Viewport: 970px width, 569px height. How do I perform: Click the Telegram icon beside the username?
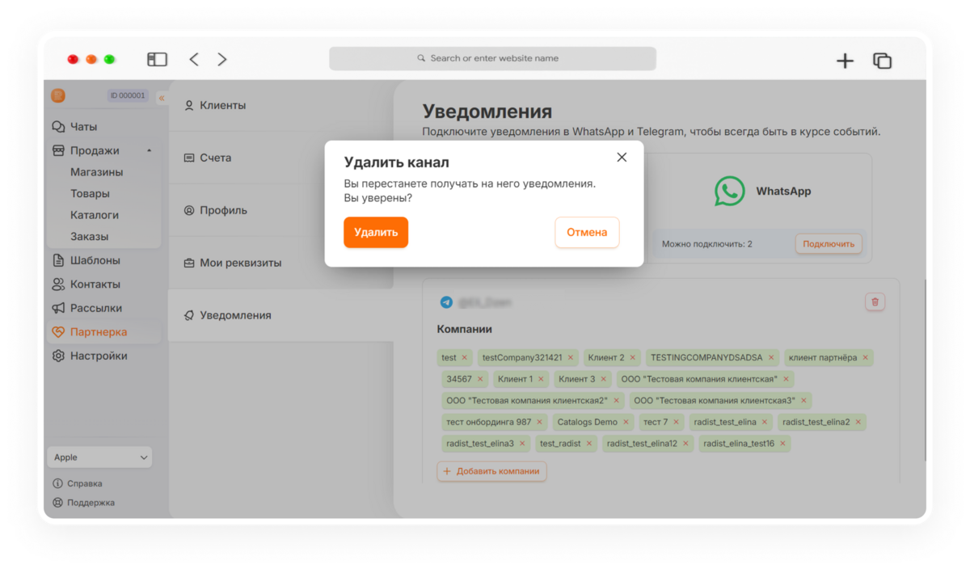[x=446, y=302]
